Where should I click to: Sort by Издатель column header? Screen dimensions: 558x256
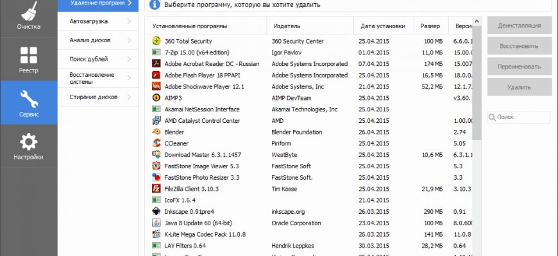pos(310,26)
